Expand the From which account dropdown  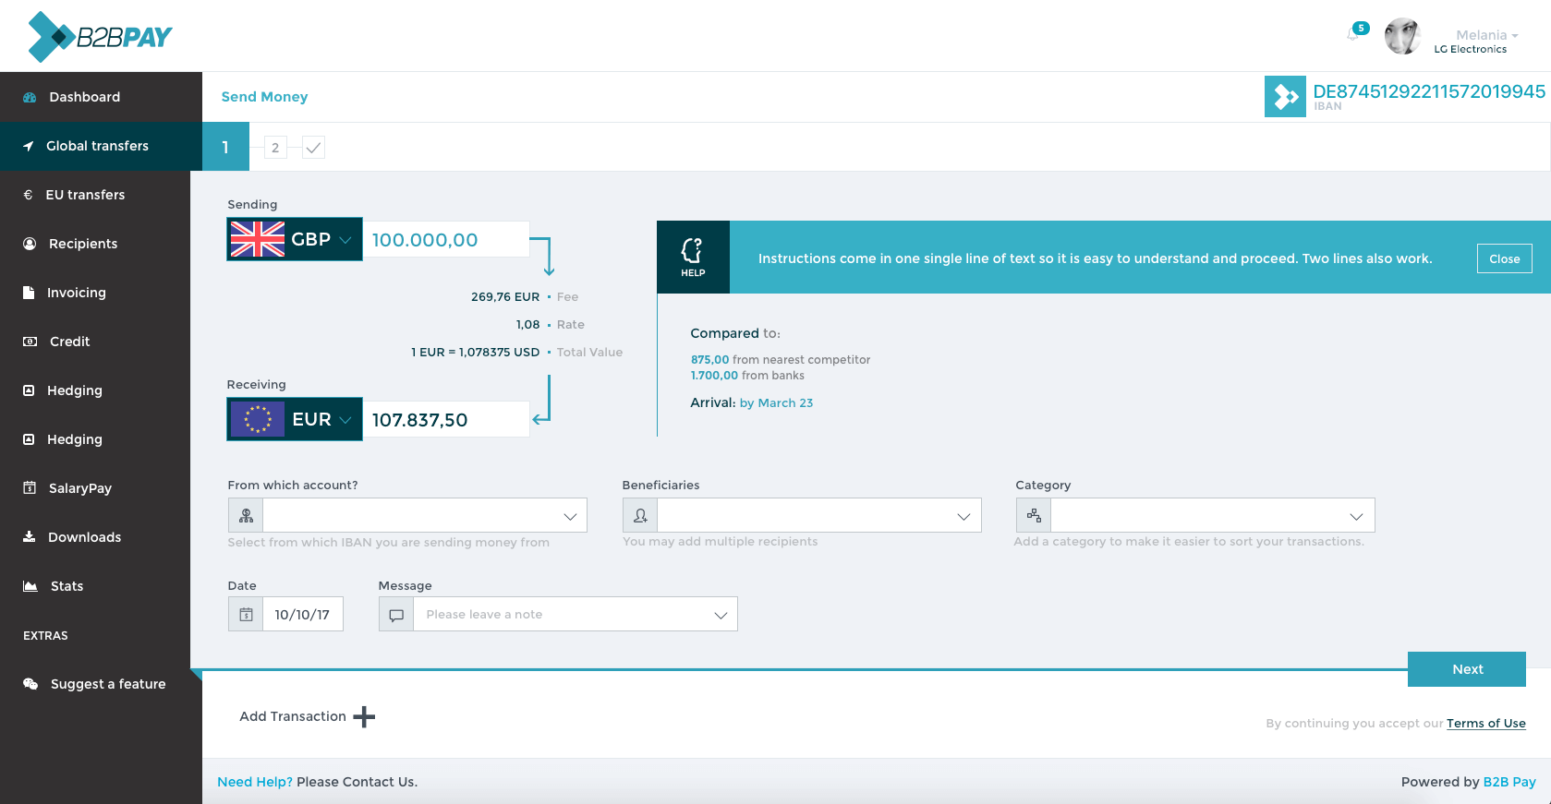425,515
